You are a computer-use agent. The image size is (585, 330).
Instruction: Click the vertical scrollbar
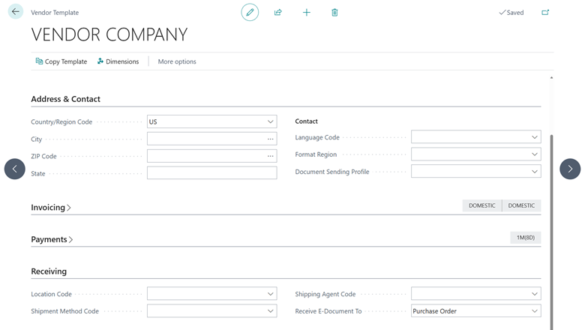click(x=552, y=225)
